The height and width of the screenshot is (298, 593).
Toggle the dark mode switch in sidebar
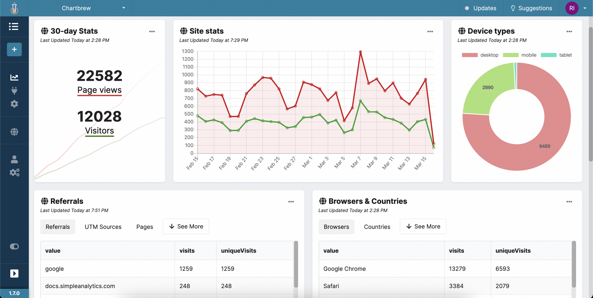(14, 247)
